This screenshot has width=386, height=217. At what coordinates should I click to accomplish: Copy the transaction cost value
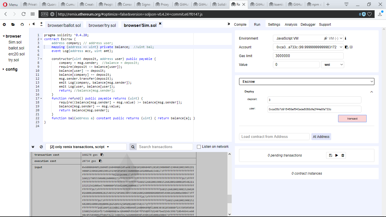pyautogui.click(x=102, y=155)
